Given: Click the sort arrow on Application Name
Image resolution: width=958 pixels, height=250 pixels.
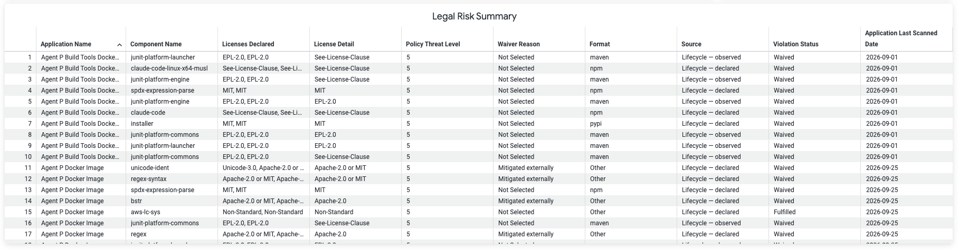Looking at the screenshot, I should coord(119,45).
